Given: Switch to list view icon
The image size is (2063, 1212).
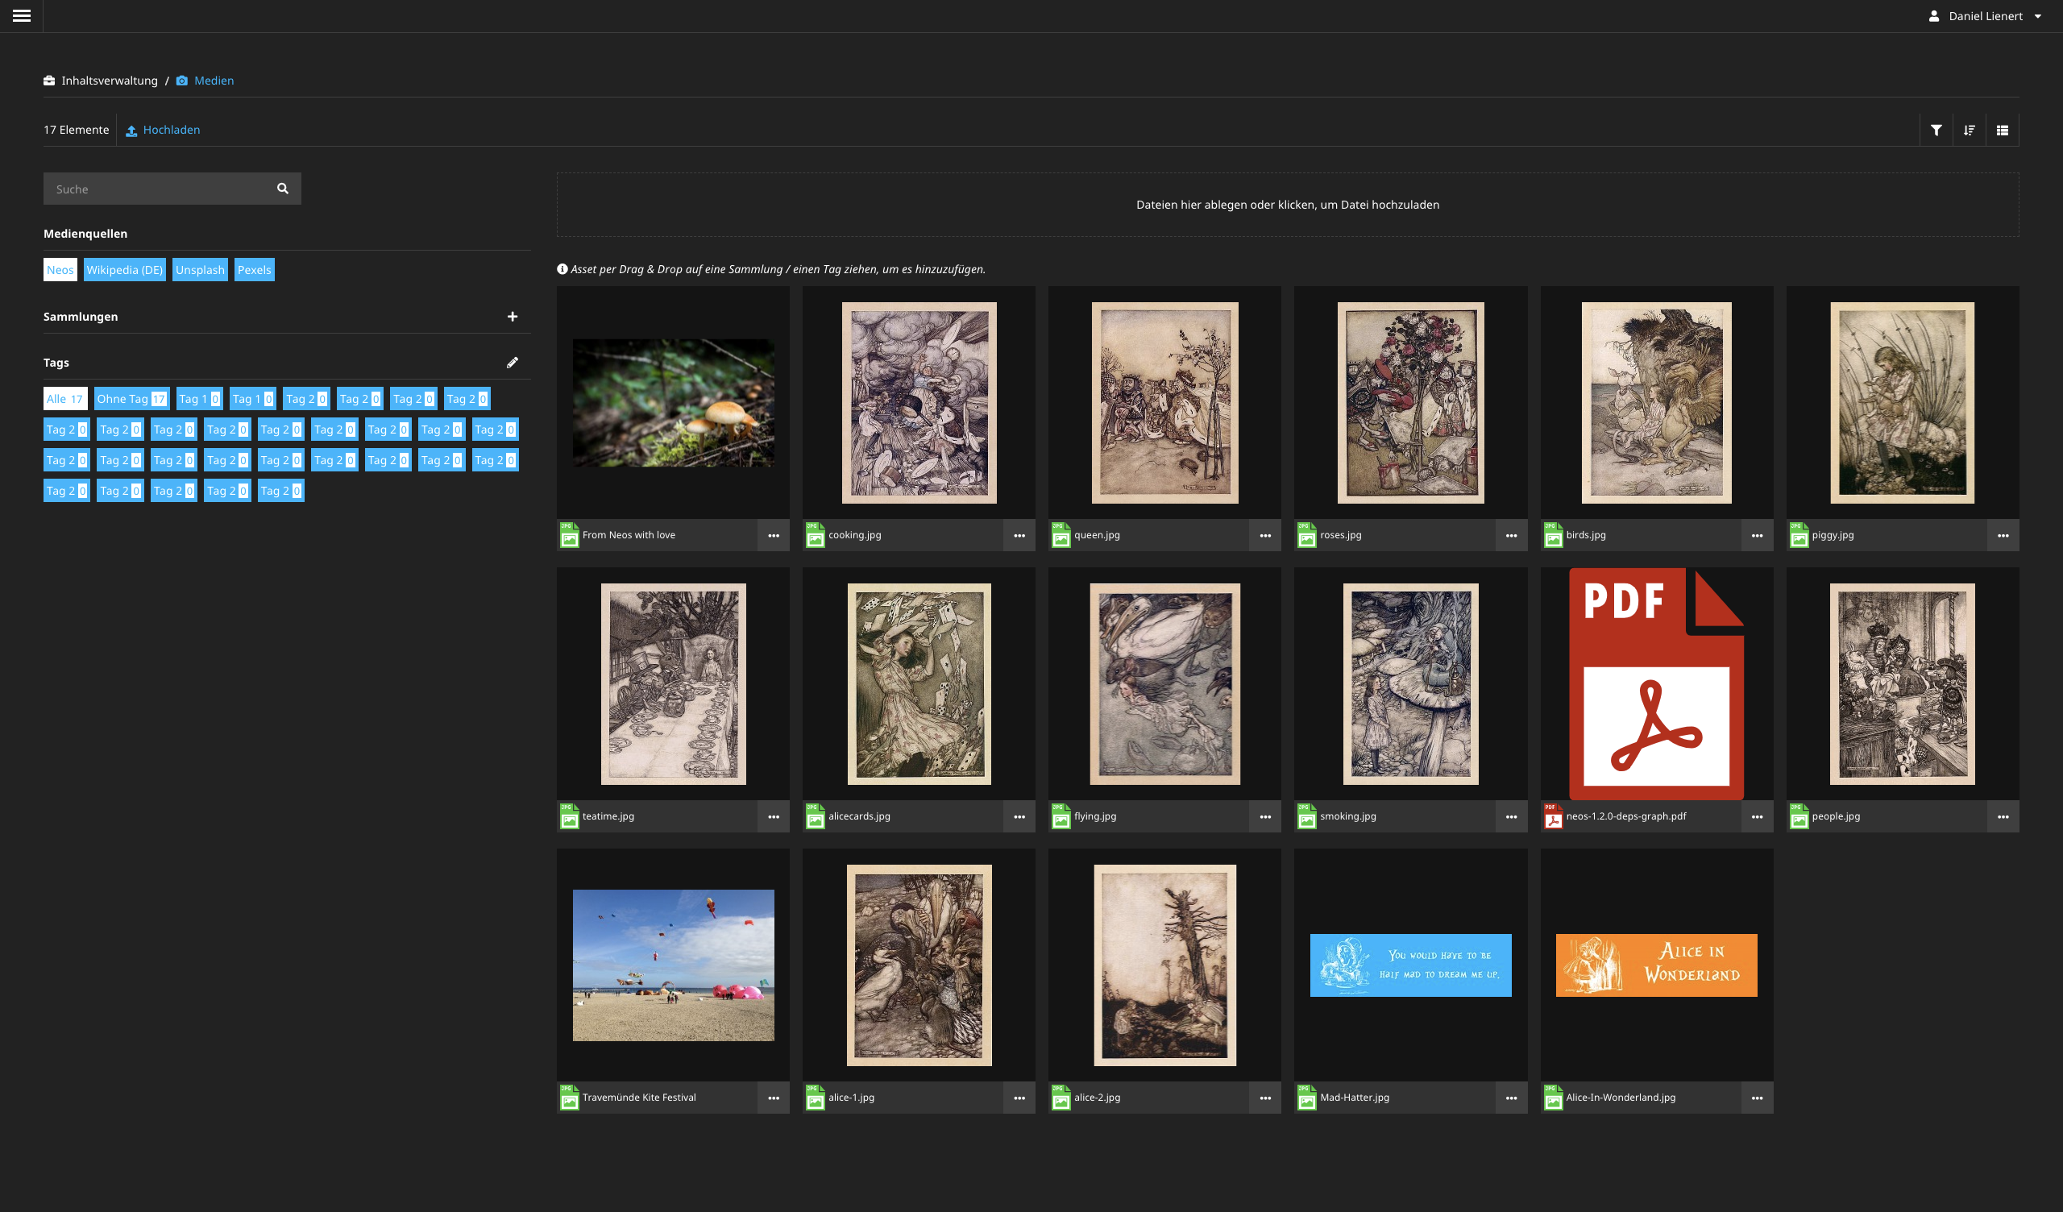Looking at the screenshot, I should 2003,131.
